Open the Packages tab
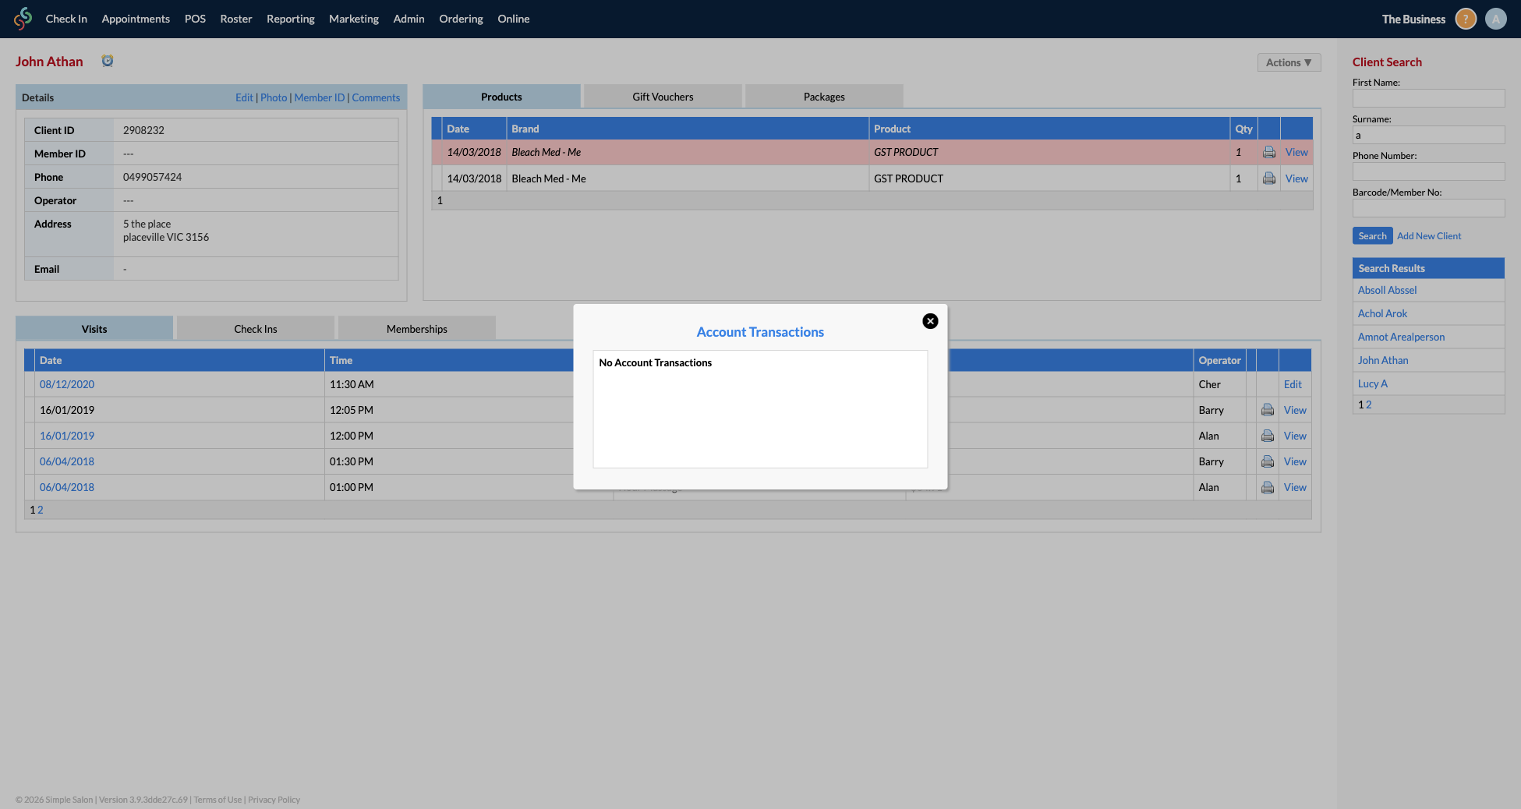This screenshot has width=1521, height=809. click(x=823, y=96)
